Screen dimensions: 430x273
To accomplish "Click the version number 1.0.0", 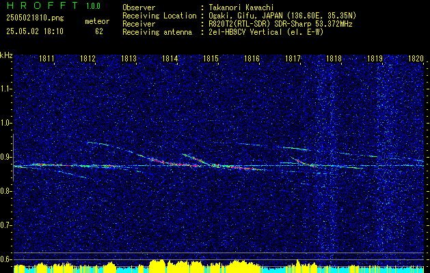I will tap(93, 5).
